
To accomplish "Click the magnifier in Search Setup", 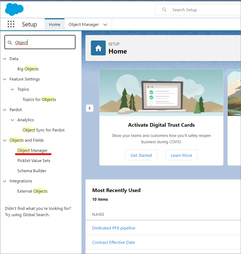I will point(164,10).
